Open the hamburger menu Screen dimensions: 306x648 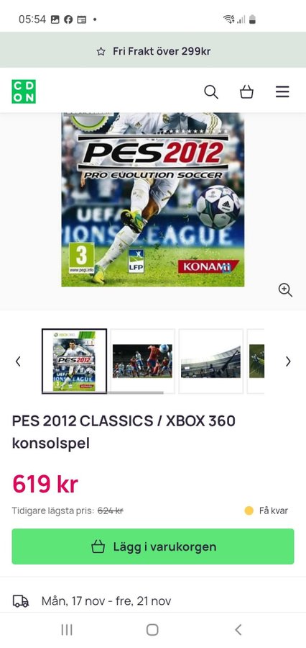(282, 91)
